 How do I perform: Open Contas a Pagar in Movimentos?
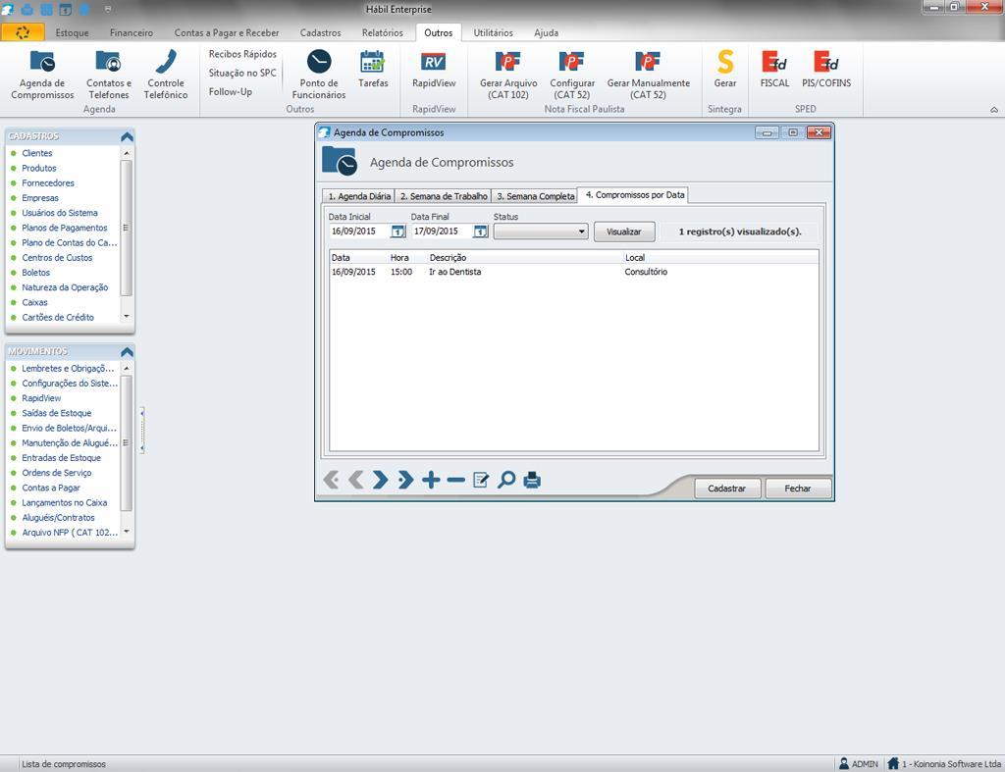click(51, 488)
